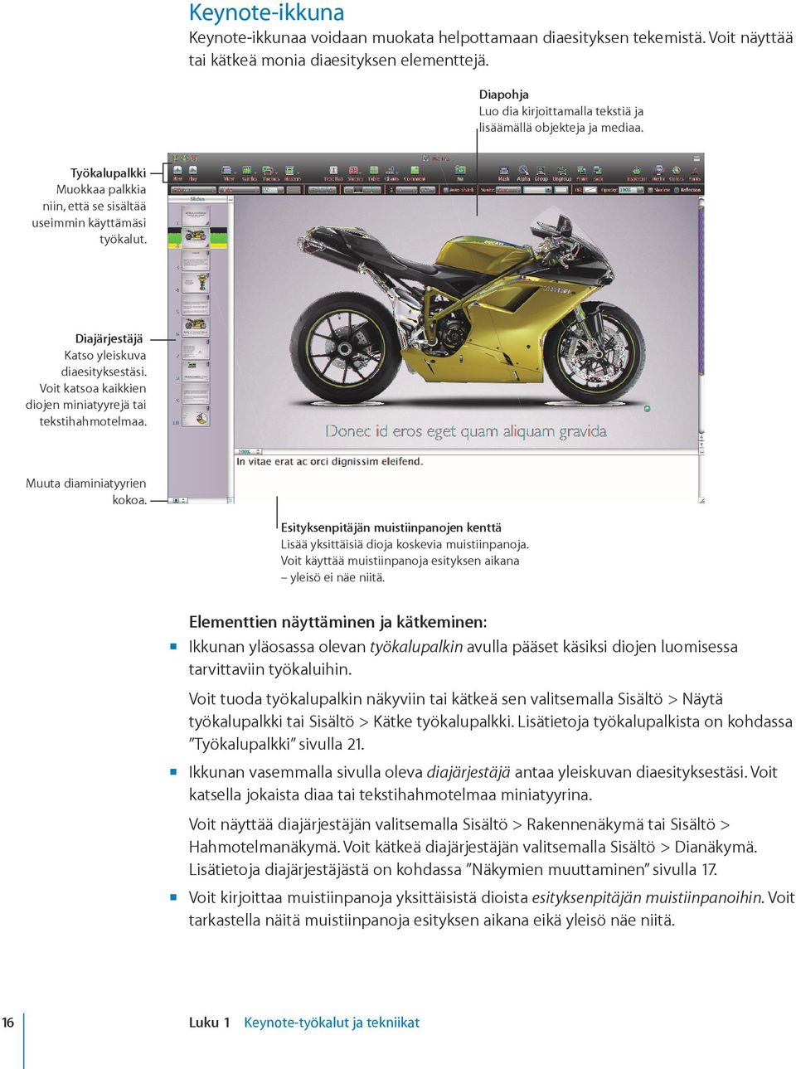Image resolution: width=796 pixels, height=1069 pixels.
Task: Click the "Muuta diaminiatyyrien kokoa." callout
Action: tap(86, 492)
